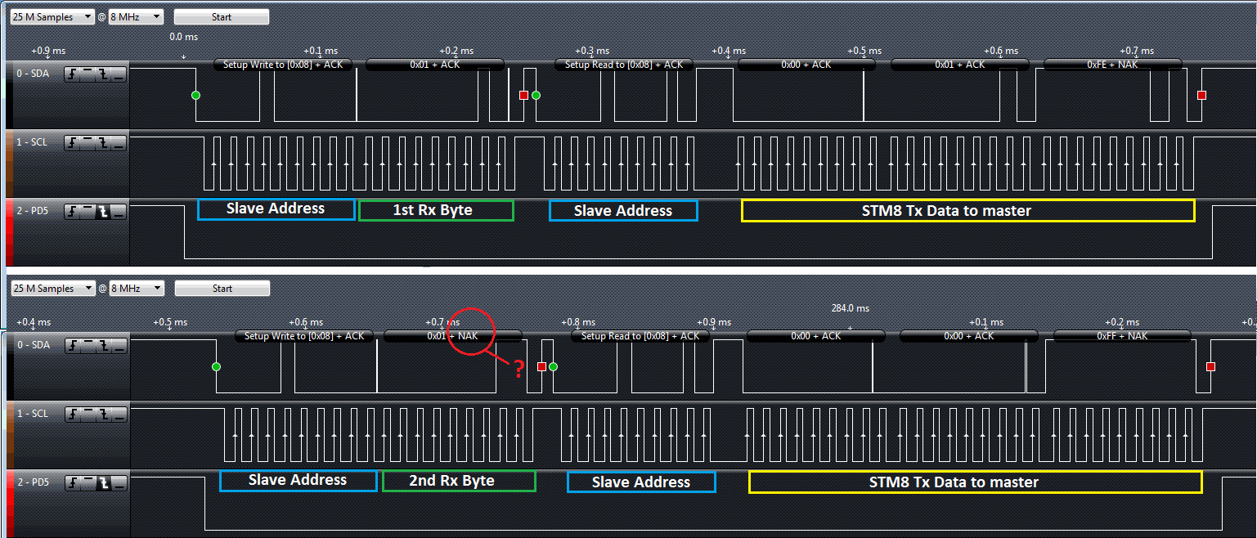Set rising-edge trigger on PD5 in lower capture

click(x=73, y=483)
